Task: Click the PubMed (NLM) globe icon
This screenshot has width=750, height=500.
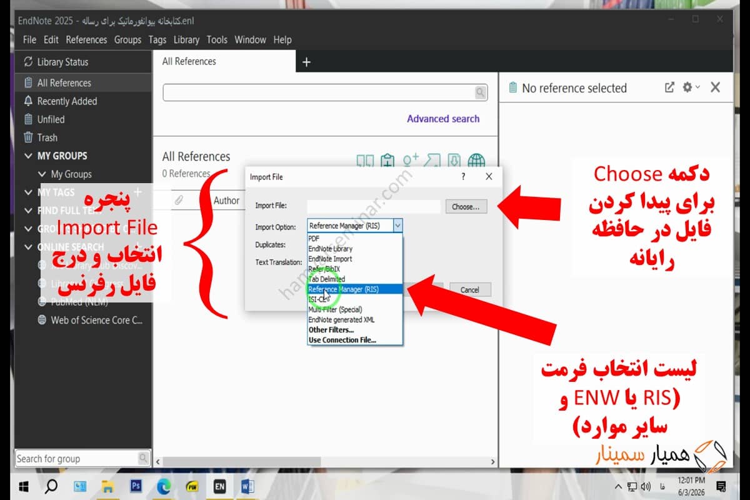Action: pos(42,301)
